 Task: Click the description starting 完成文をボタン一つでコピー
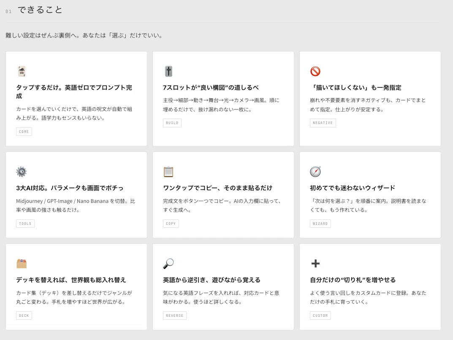click(x=222, y=205)
